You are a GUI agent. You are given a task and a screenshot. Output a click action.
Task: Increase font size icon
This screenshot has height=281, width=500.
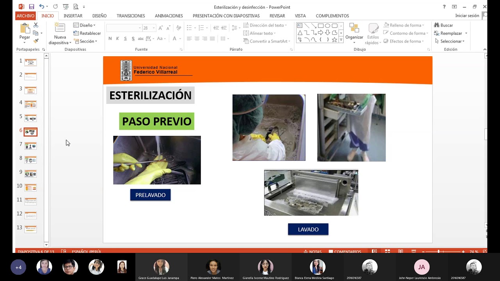(161, 28)
